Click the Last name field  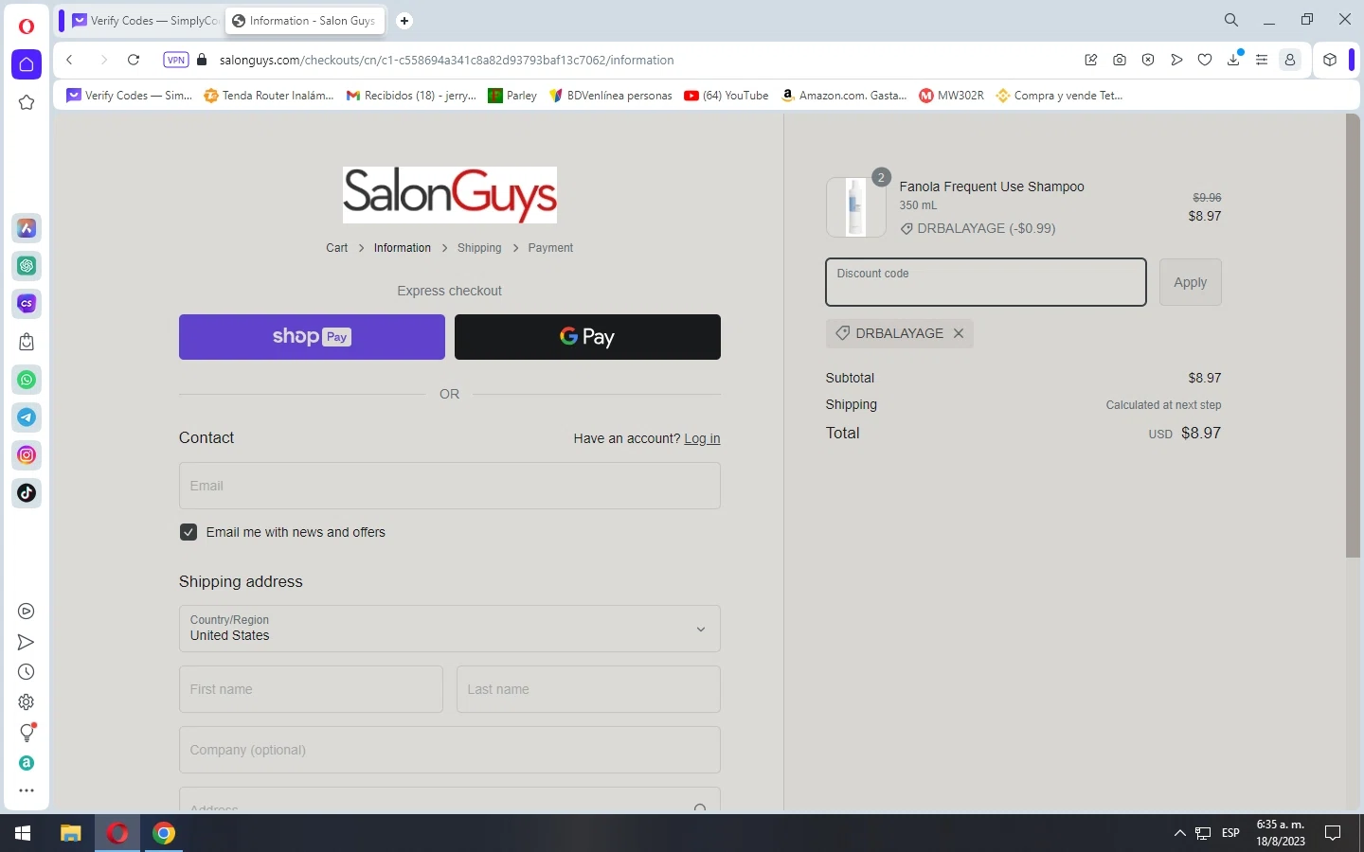[588, 689]
